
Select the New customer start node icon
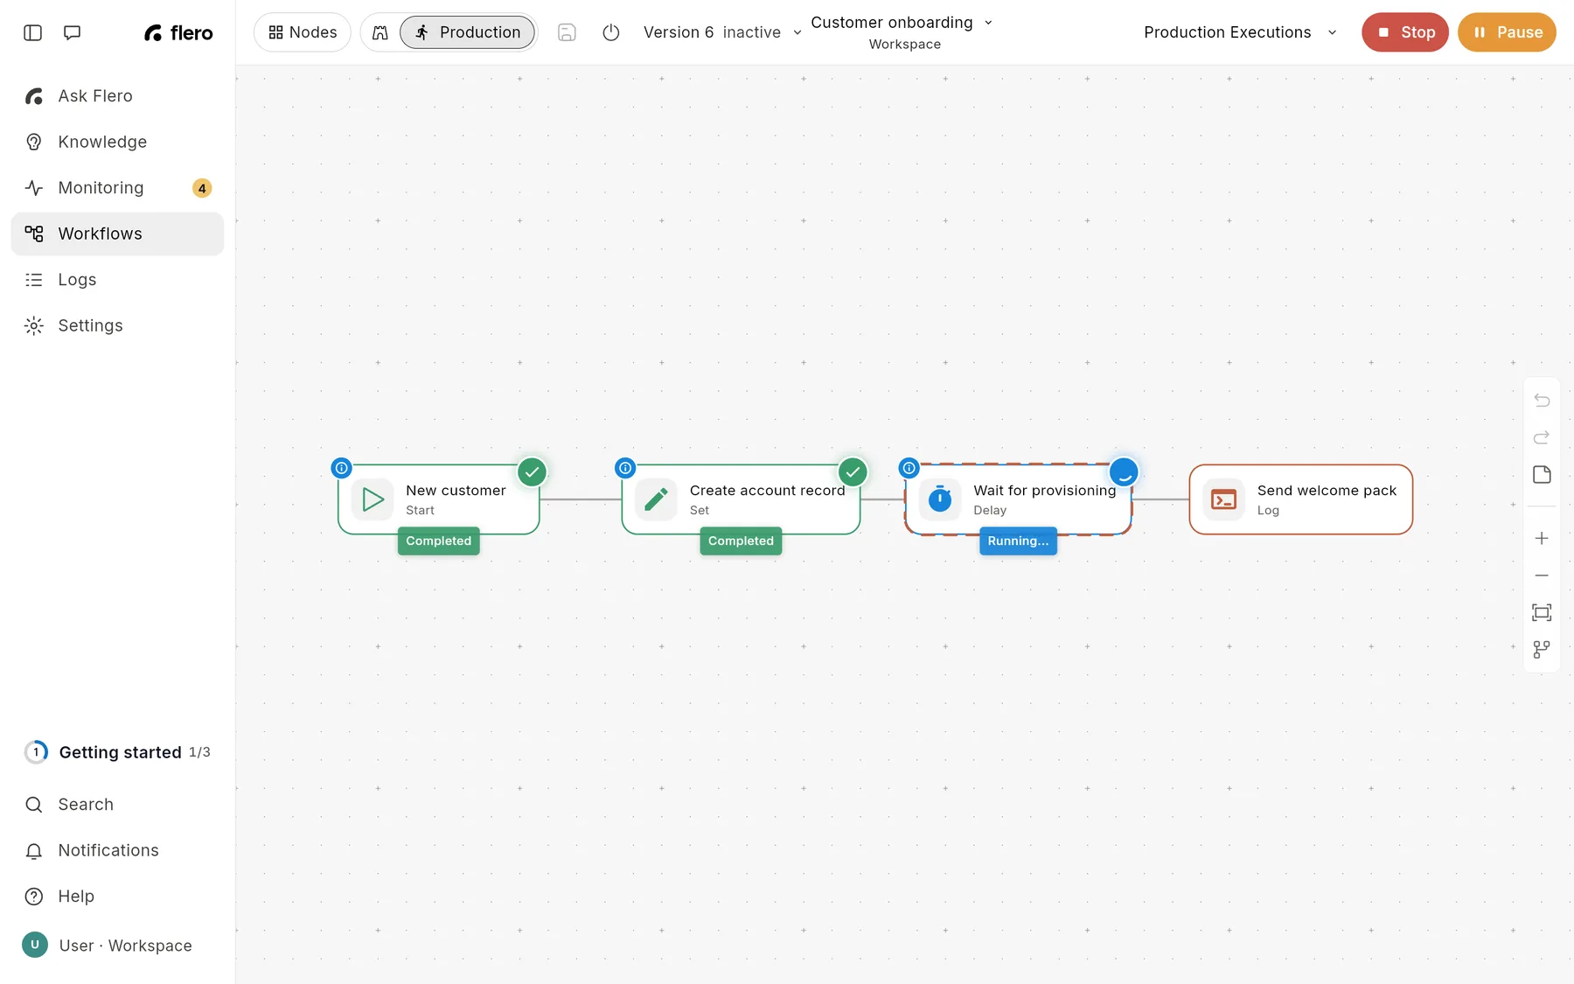click(x=373, y=499)
